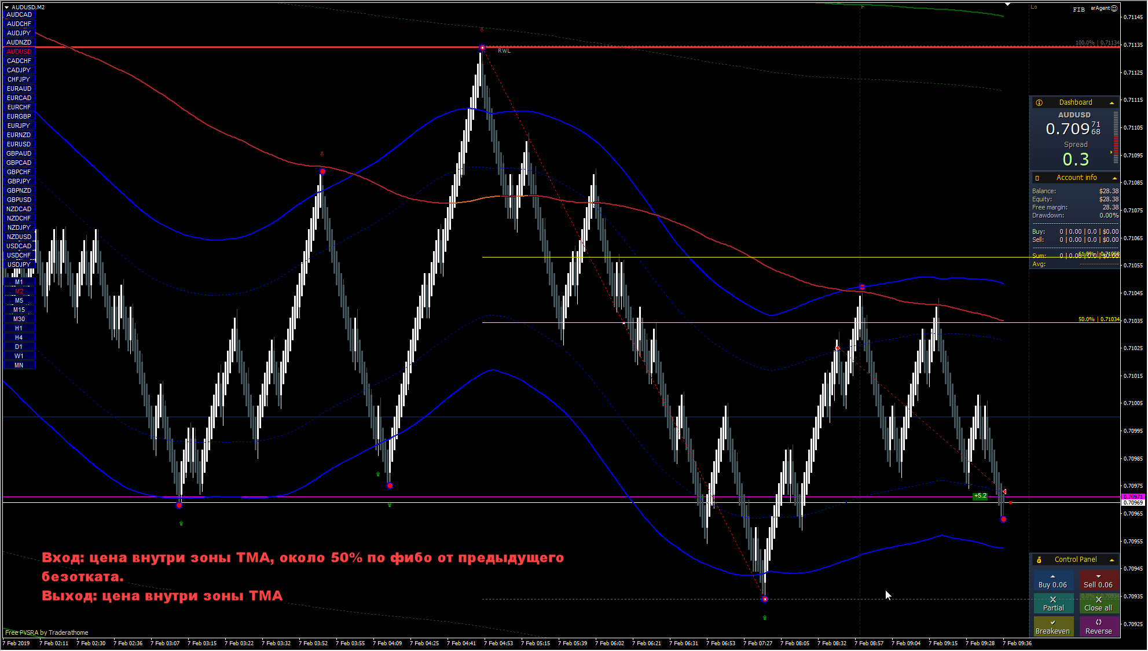Switch chart to EURAUD symbol
This screenshot has height=651, width=1148.
tap(19, 89)
